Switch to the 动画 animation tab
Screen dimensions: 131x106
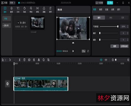click(112, 9)
